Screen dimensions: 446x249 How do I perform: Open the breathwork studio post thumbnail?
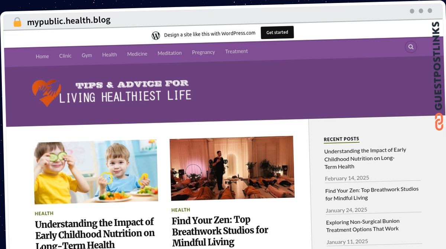click(x=232, y=168)
